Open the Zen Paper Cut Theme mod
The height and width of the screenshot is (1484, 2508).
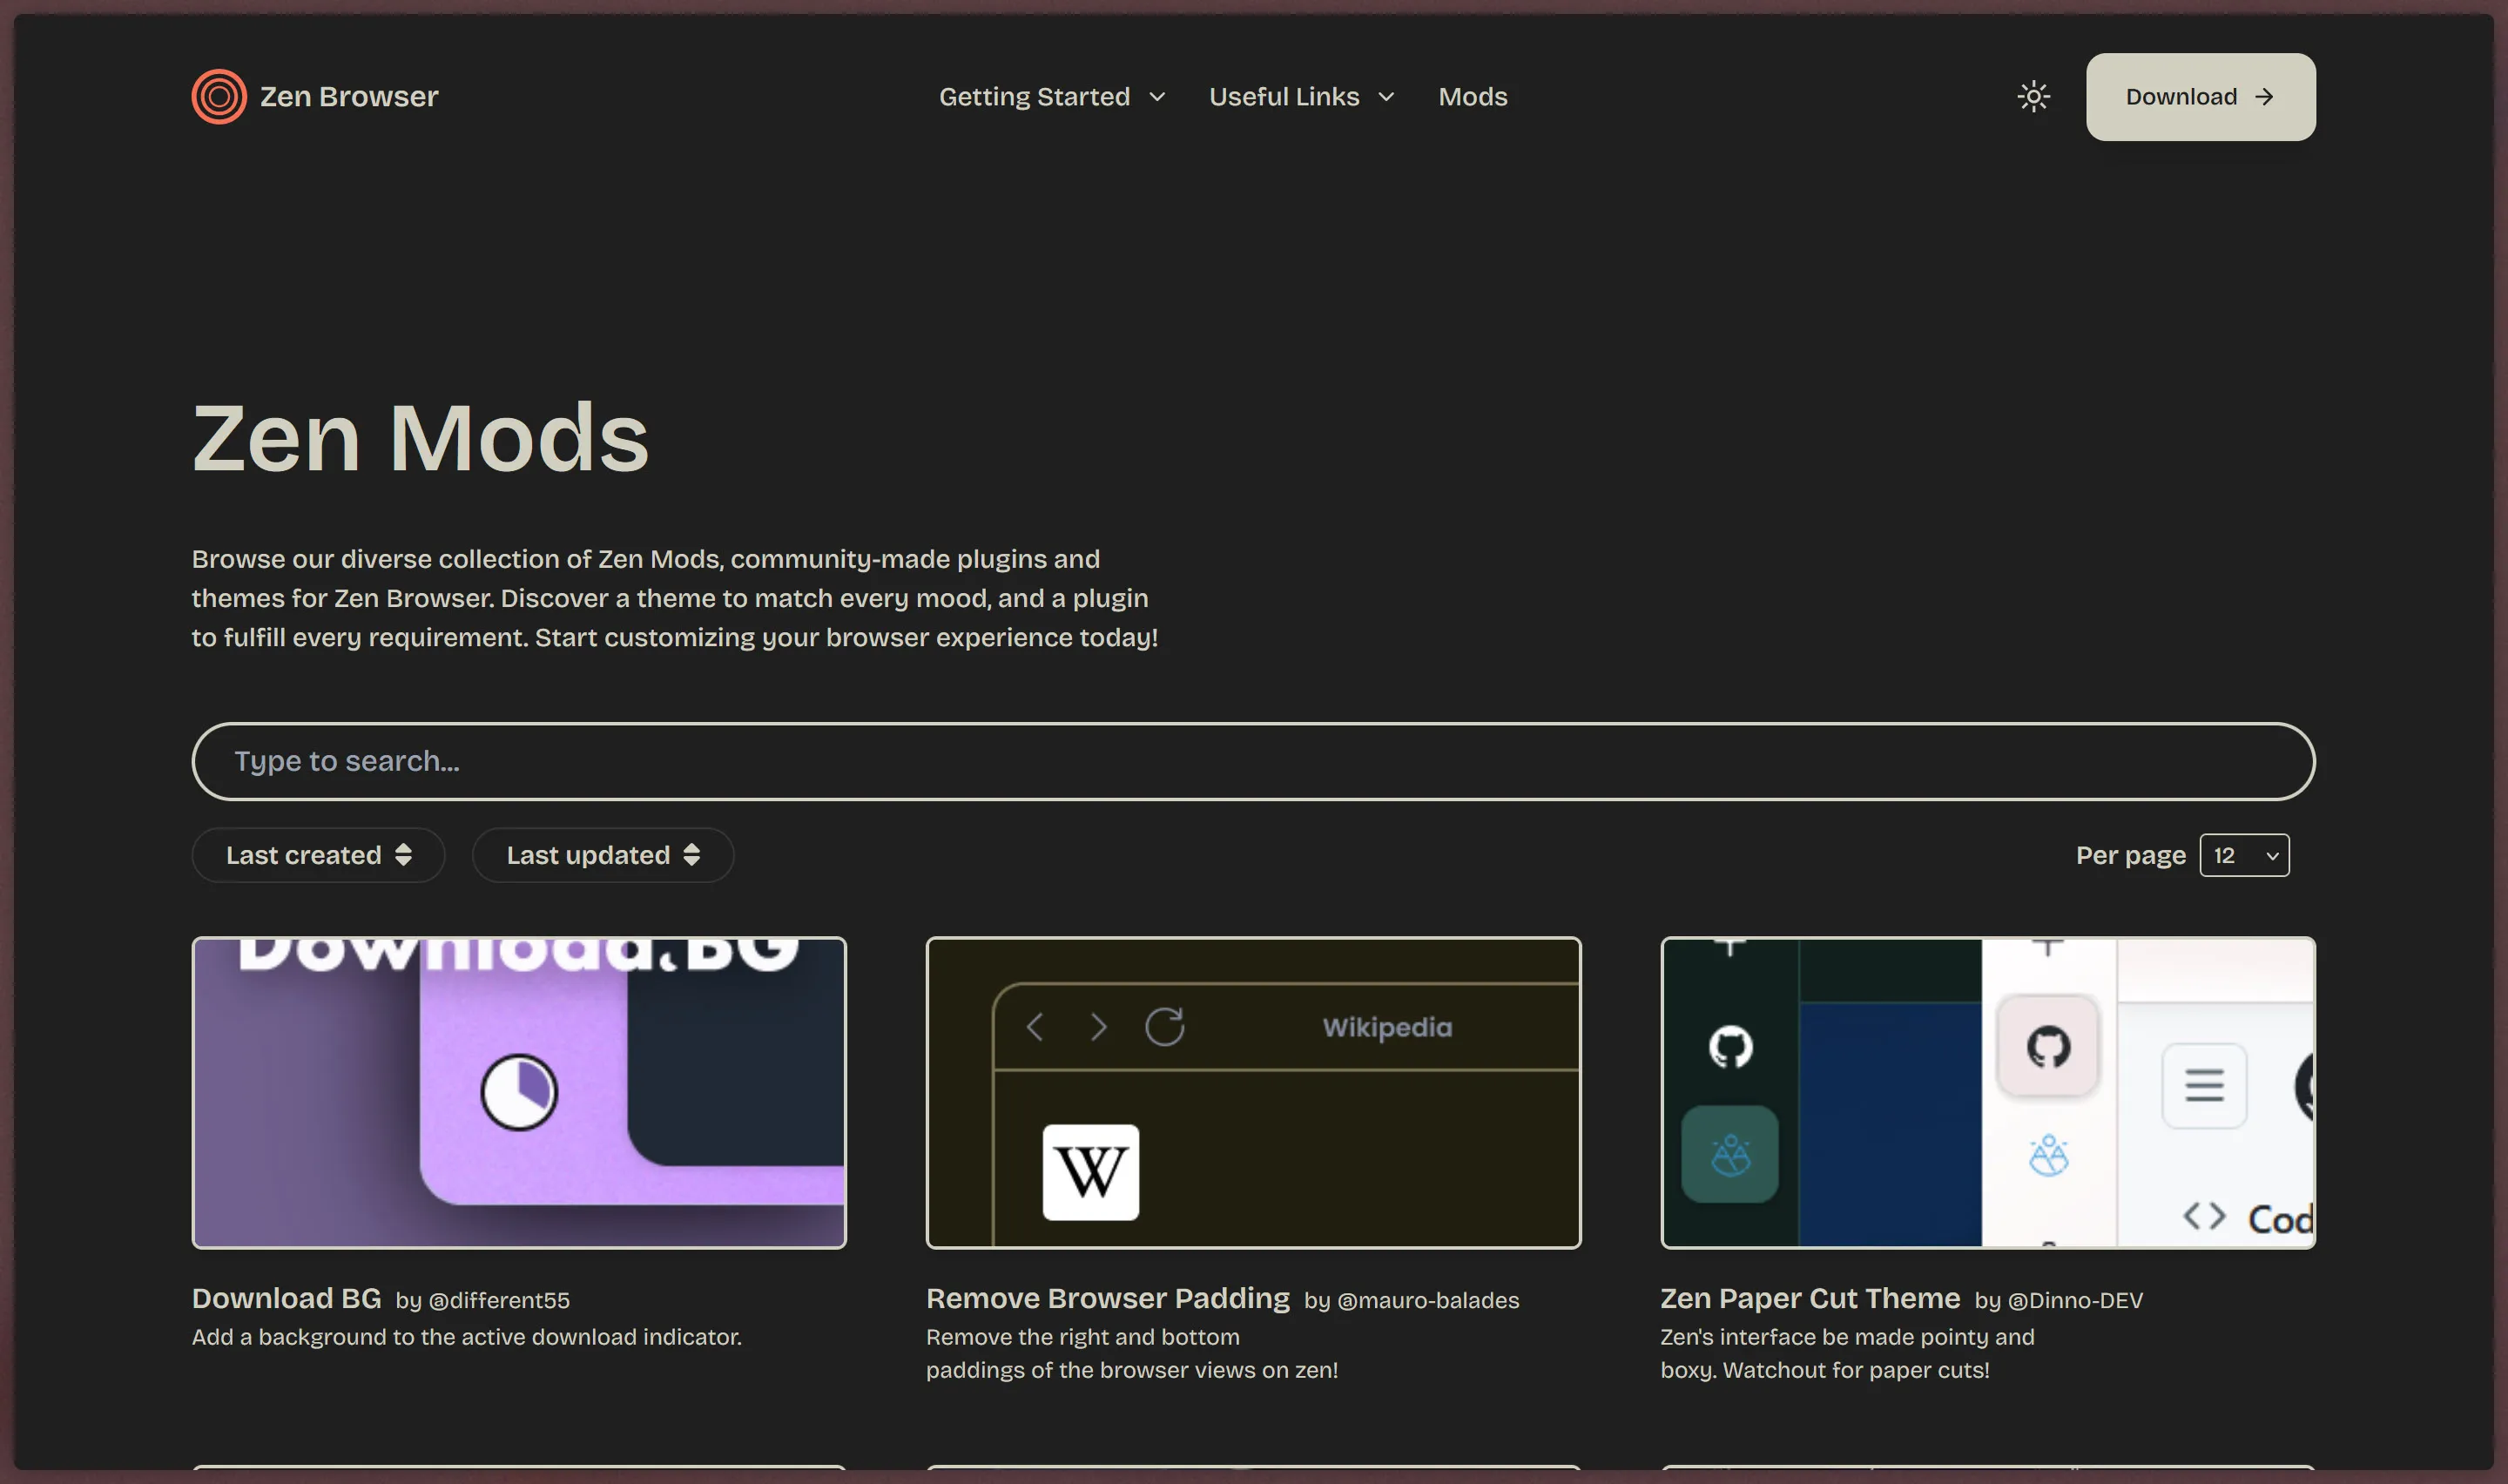[1810, 1298]
